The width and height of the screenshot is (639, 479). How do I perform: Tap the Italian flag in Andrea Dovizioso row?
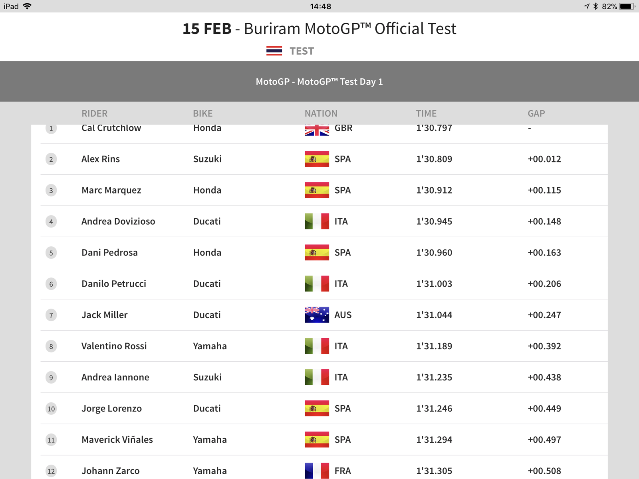317,221
